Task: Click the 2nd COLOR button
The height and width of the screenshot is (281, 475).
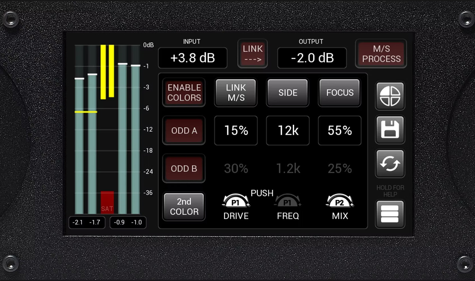Action: click(x=184, y=207)
